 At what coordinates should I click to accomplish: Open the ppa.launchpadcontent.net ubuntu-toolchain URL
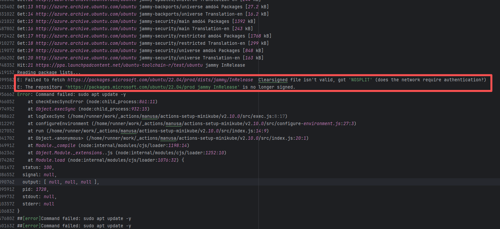pyautogui.click(x=119, y=65)
